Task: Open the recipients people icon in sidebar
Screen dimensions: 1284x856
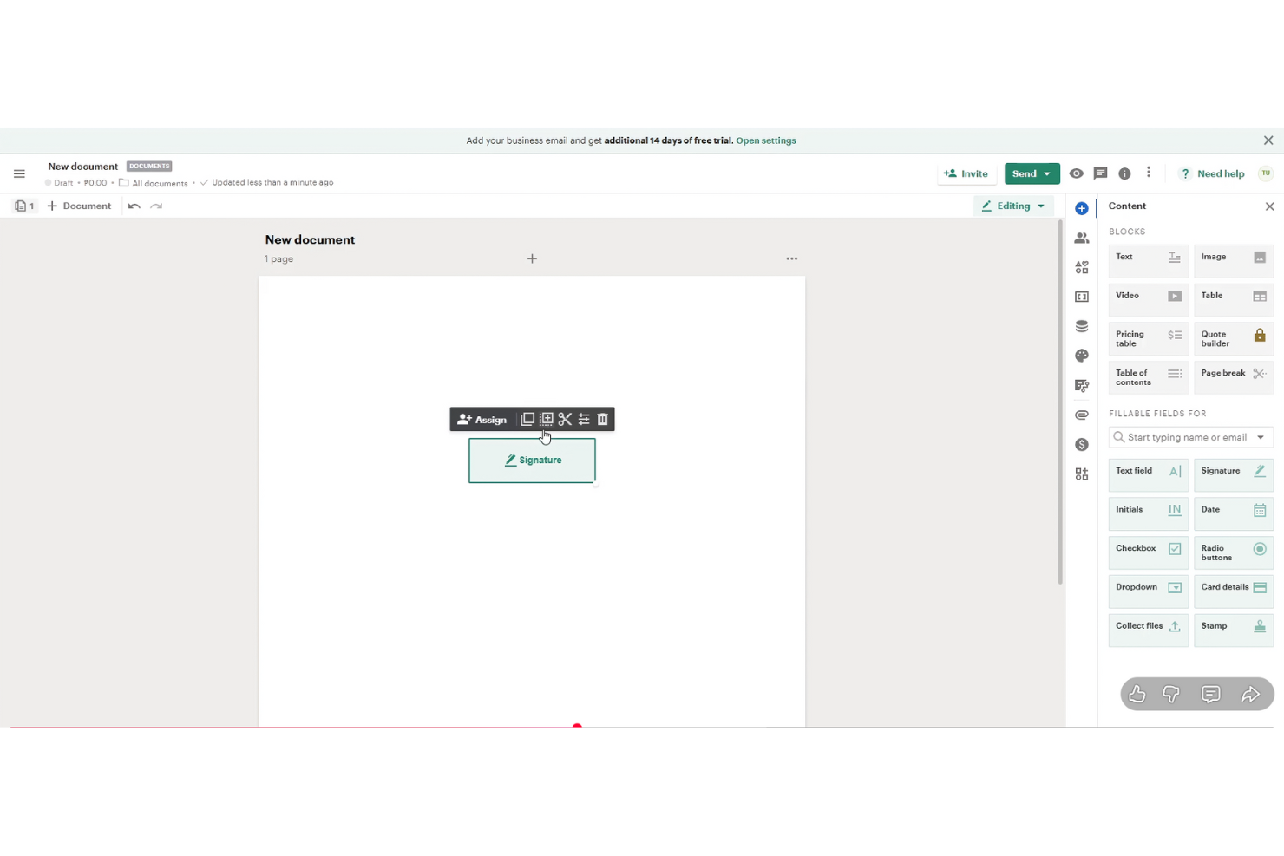Action: [x=1082, y=238]
